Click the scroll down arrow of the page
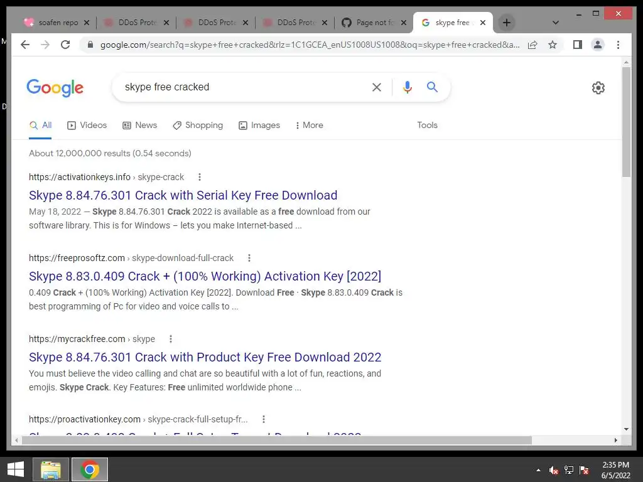Screen dimensions: 643x482 coord(626,429)
